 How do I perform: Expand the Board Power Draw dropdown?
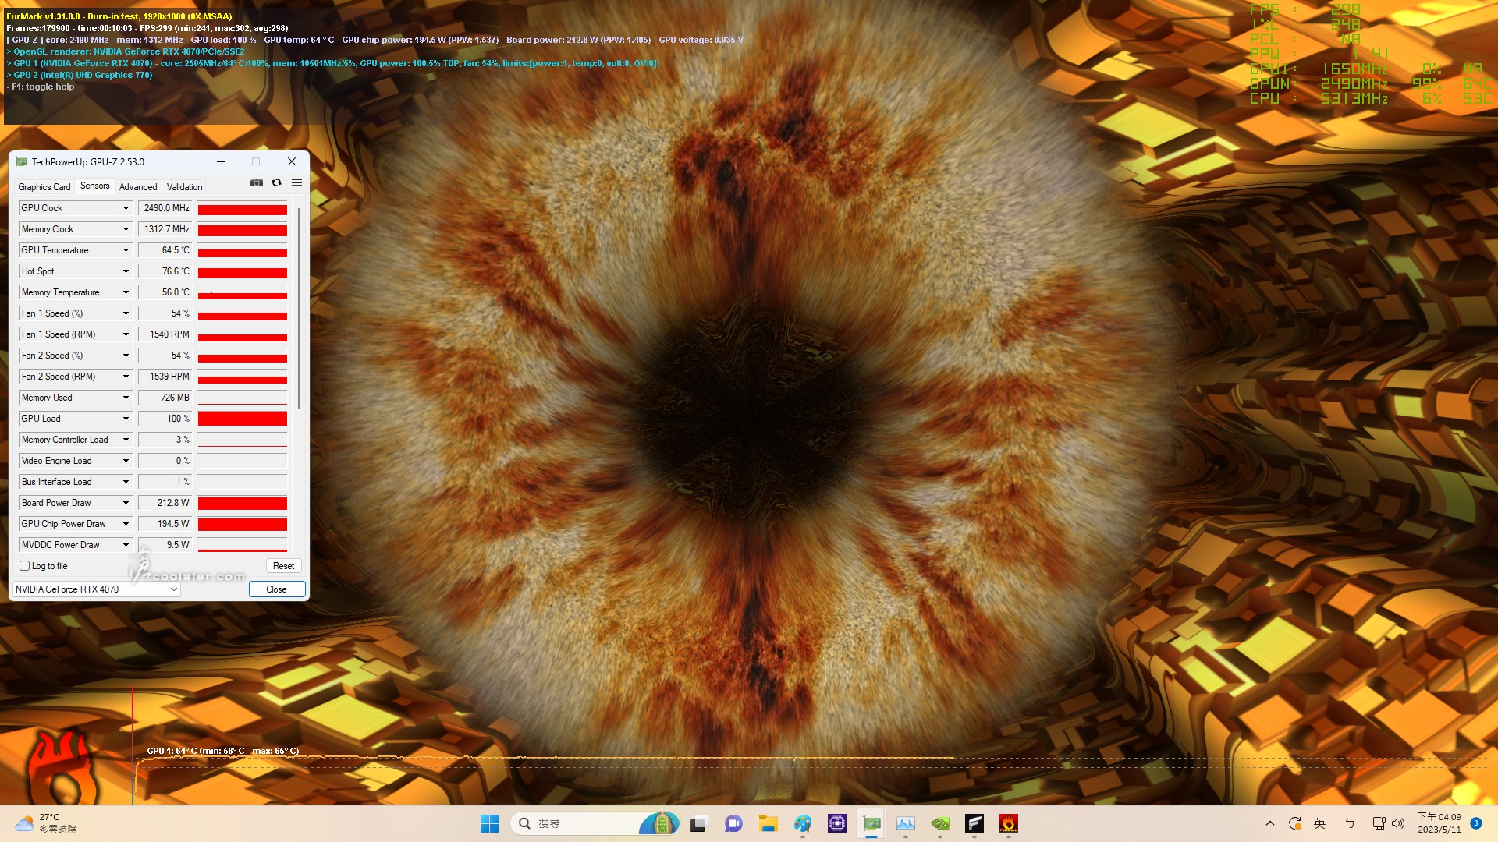click(126, 503)
